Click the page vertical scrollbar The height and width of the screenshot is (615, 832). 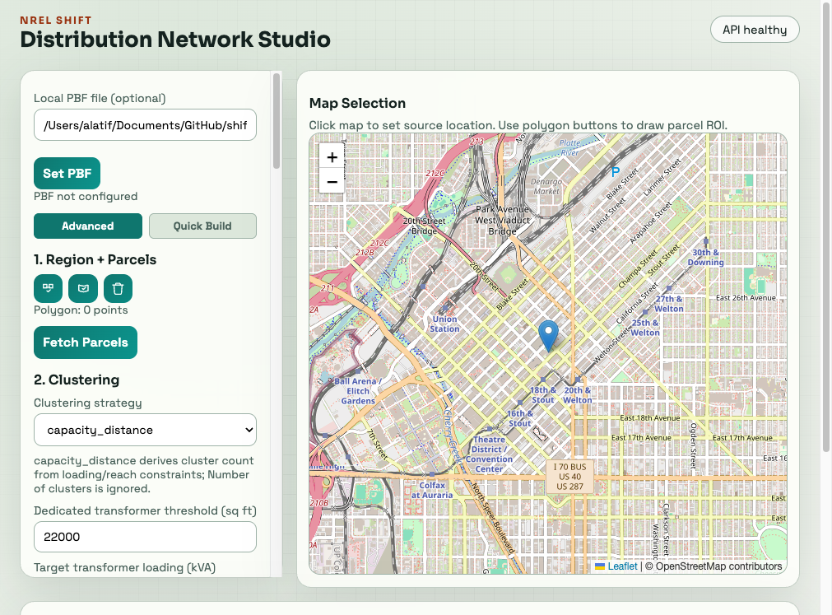tap(827, 226)
